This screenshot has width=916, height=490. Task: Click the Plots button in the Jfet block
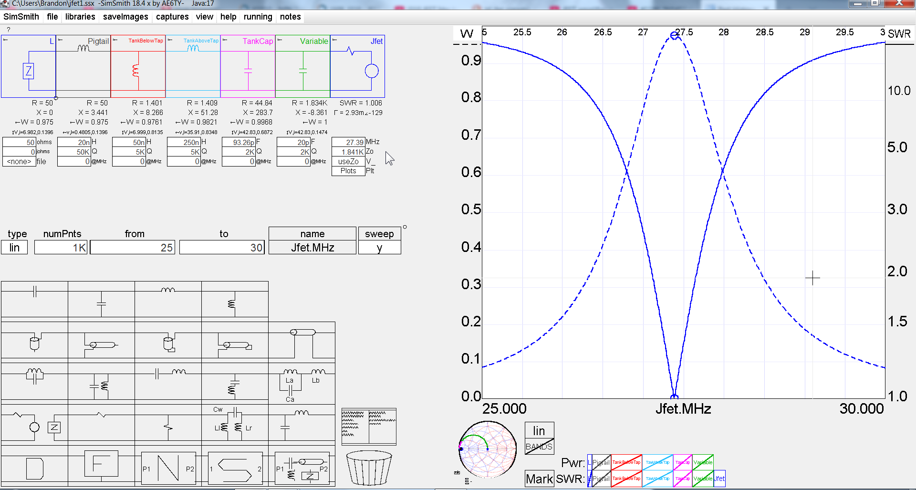click(348, 170)
